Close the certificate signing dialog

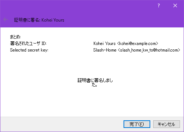(x=175, y=5)
